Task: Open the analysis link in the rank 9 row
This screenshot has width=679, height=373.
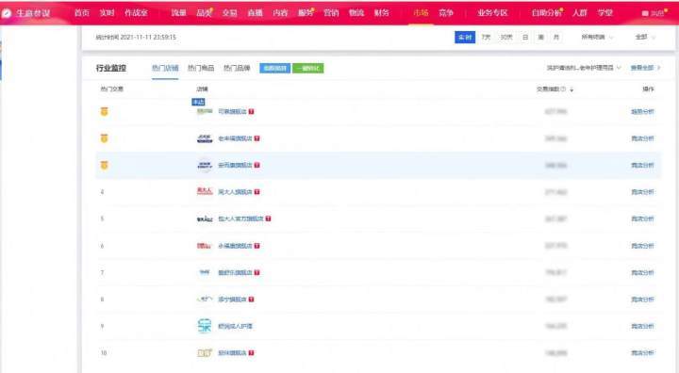Action: point(642,326)
